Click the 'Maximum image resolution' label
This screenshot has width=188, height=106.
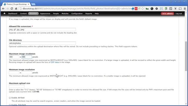click(22, 54)
